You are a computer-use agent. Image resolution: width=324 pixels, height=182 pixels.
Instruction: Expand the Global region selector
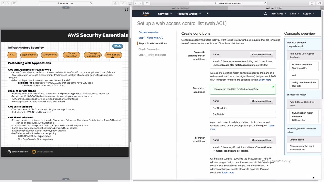(x=294, y=14)
